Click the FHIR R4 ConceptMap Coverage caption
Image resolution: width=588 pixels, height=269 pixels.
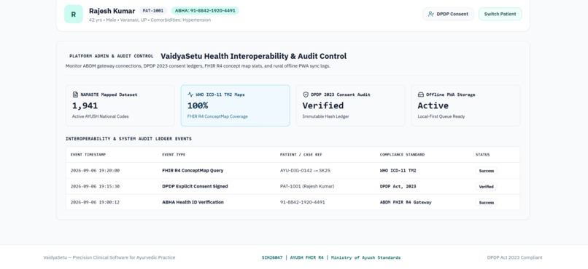217,116
